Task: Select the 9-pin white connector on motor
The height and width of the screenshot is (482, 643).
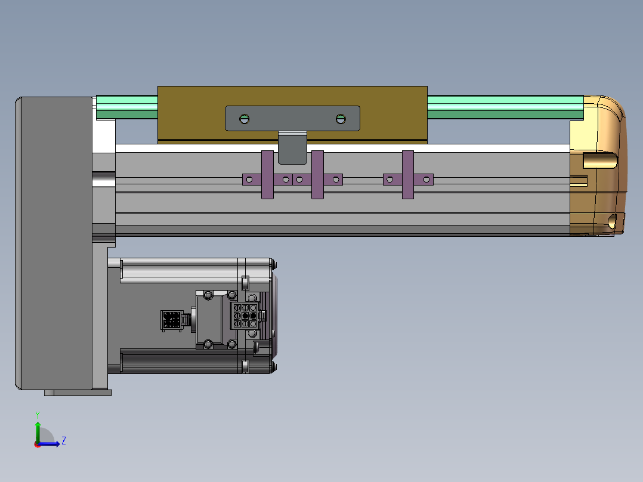Action: pos(245,316)
